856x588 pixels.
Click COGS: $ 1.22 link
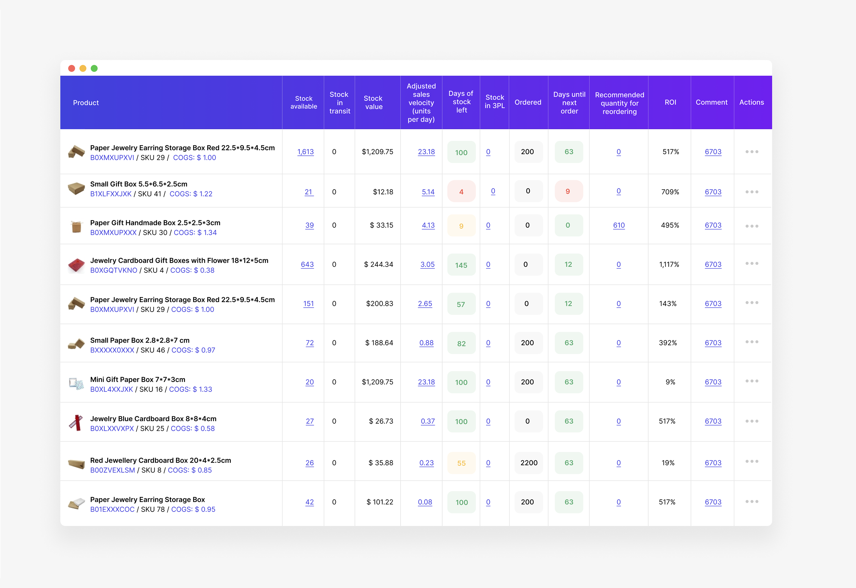191,194
